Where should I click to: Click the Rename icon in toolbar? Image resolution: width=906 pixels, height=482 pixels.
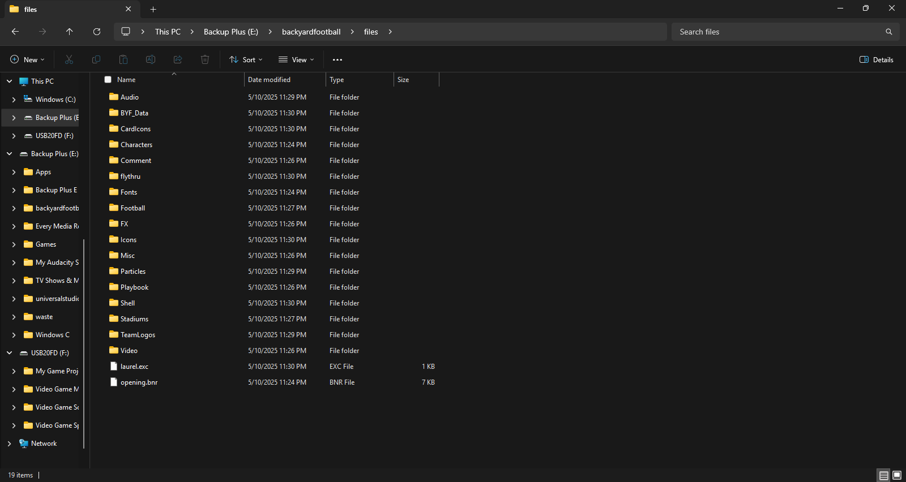tap(151, 59)
